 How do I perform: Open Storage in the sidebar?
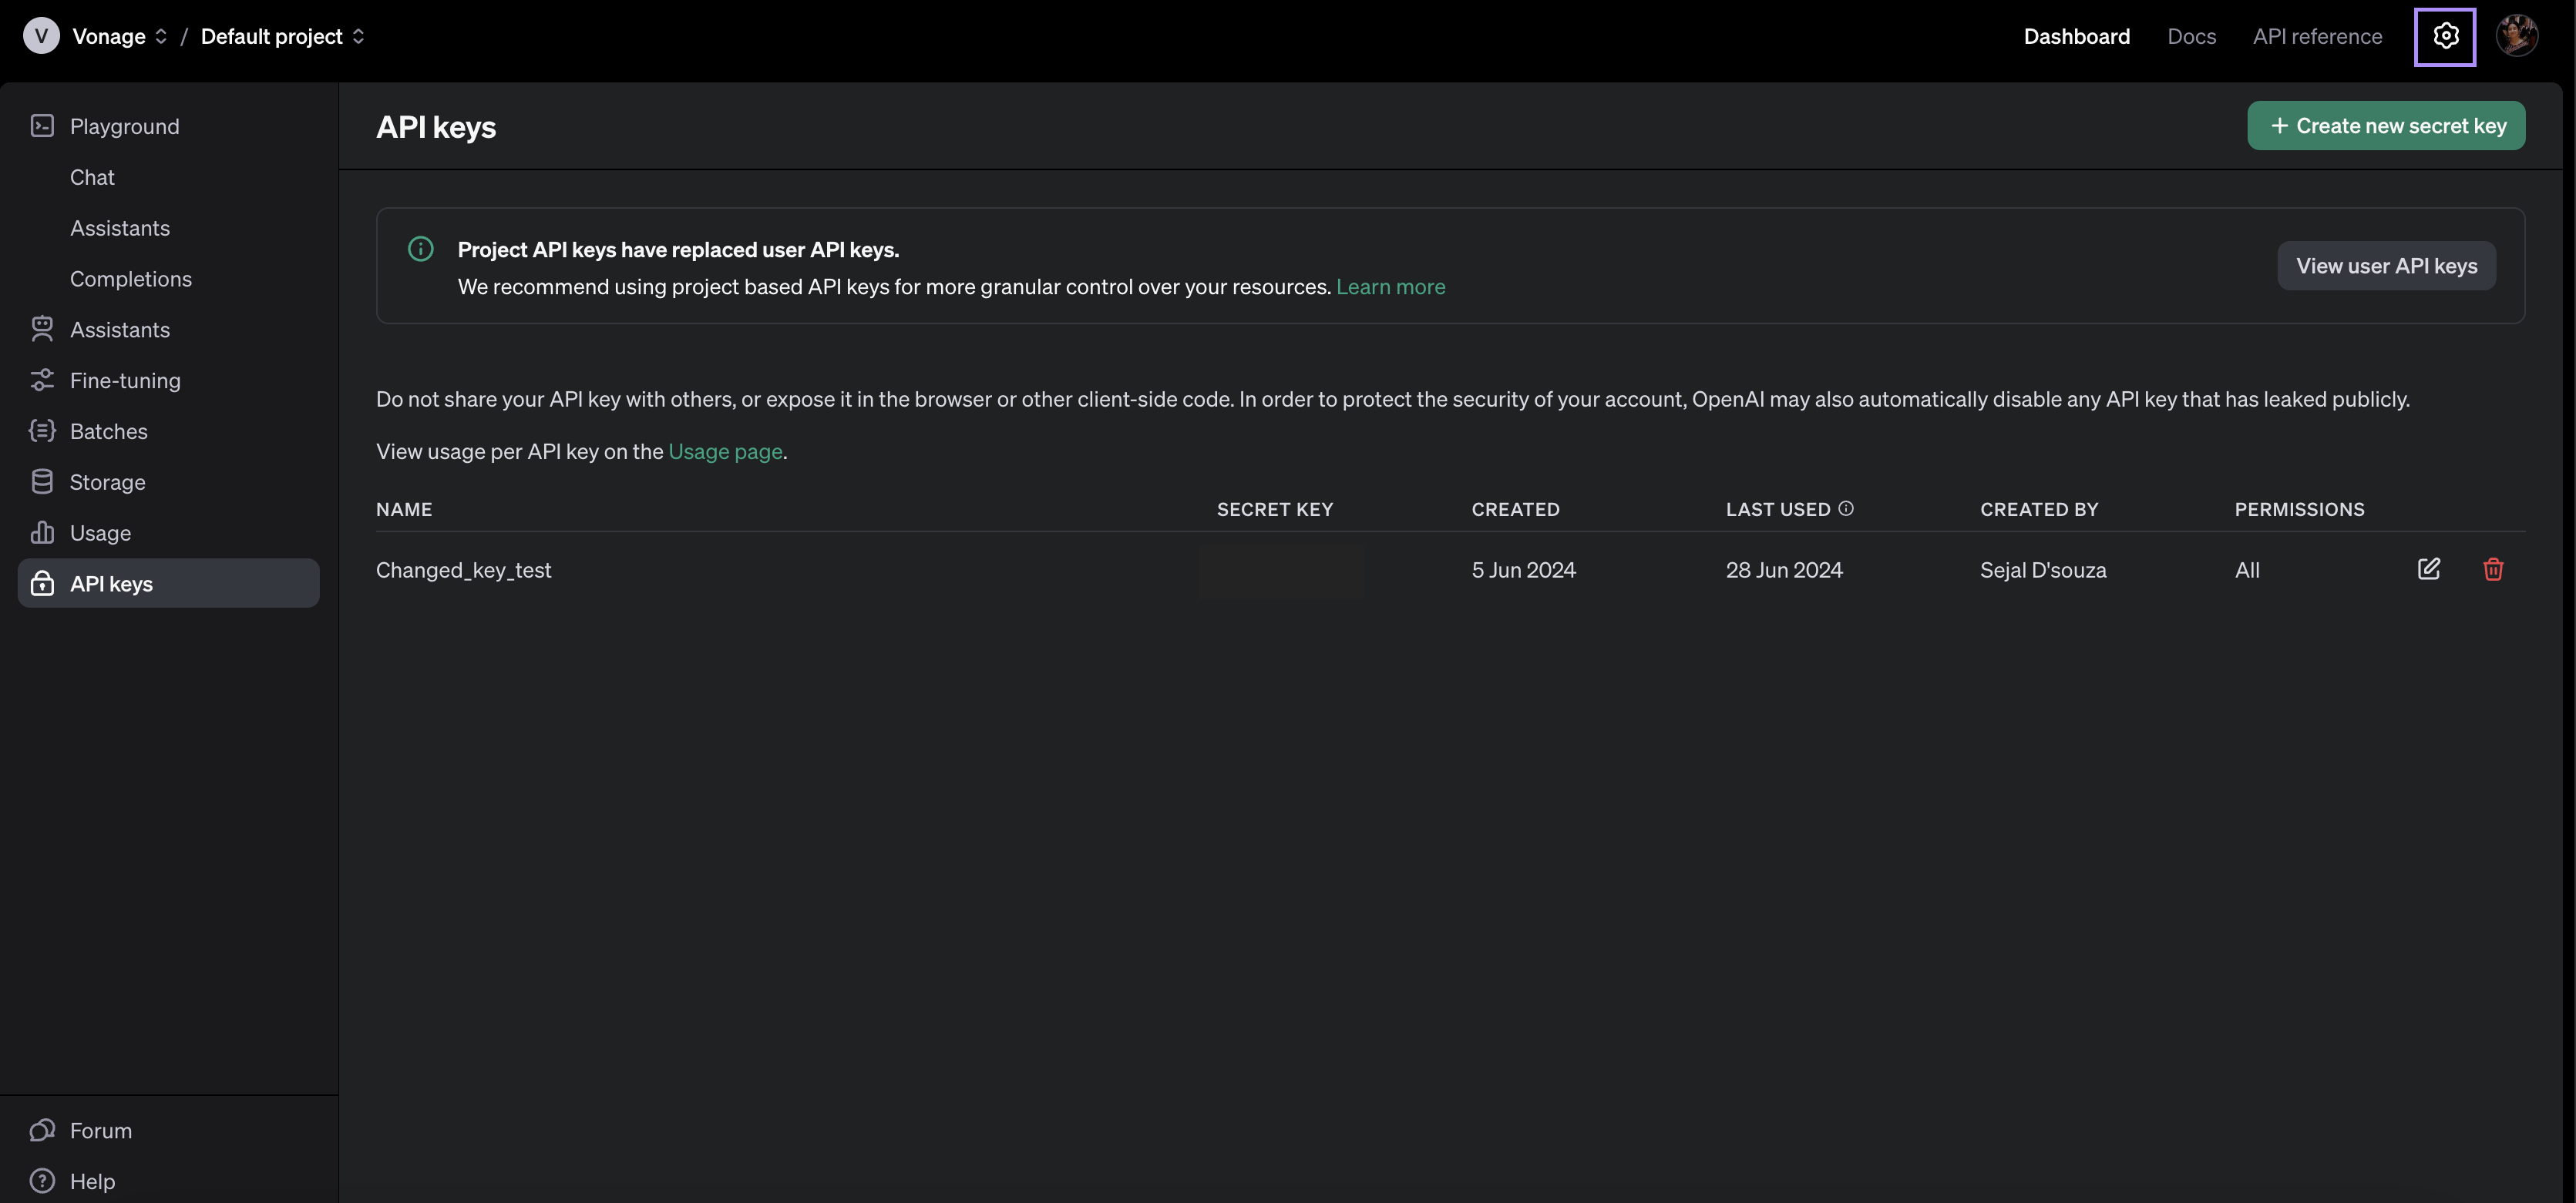click(x=107, y=483)
